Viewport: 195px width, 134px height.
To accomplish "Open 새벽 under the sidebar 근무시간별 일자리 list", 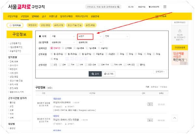I will tap(12, 118).
